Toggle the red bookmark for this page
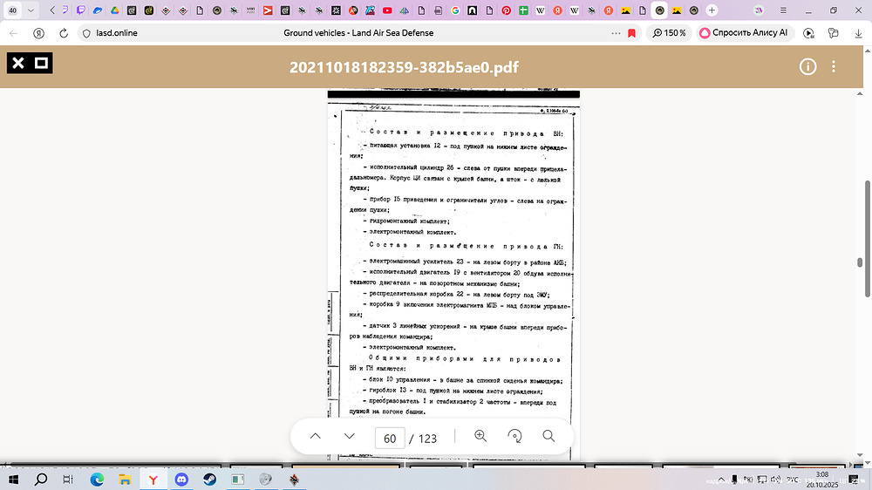The image size is (872, 490). coord(631,33)
